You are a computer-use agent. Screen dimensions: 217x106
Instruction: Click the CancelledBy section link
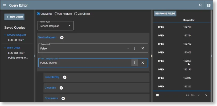52,77
